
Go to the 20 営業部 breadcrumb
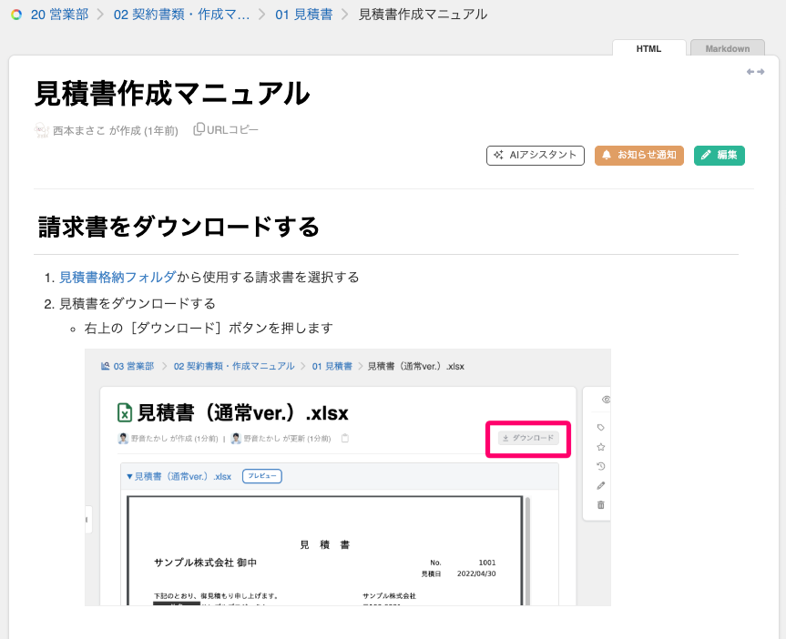(57, 15)
